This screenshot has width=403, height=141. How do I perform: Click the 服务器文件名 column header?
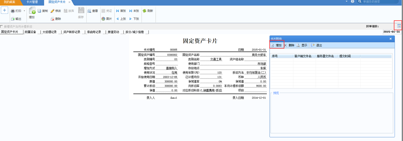click(x=327, y=56)
